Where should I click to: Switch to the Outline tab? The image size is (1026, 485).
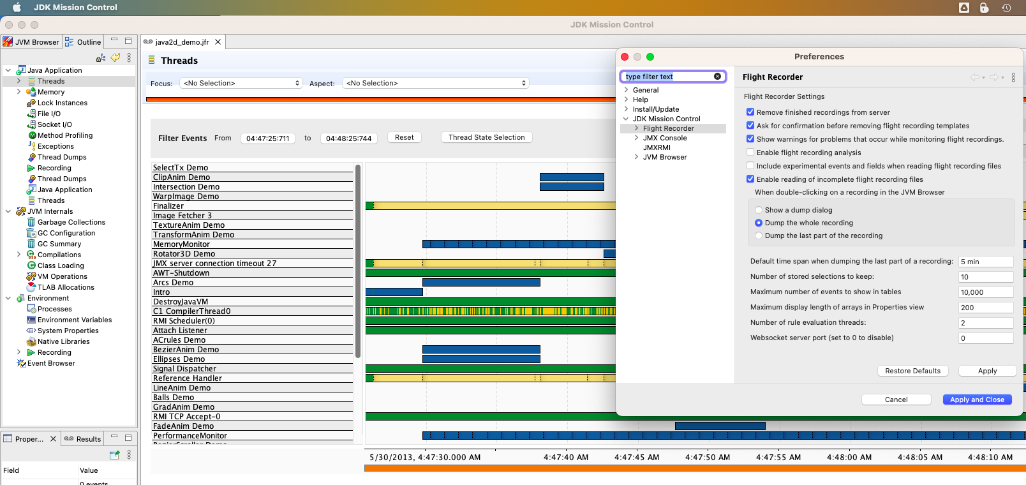(83, 42)
